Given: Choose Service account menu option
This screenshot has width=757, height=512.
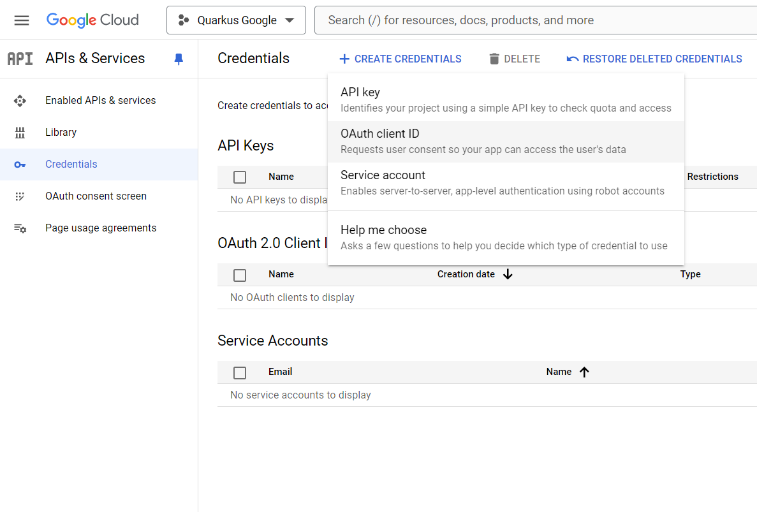Looking at the screenshot, I should tap(506, 183).
